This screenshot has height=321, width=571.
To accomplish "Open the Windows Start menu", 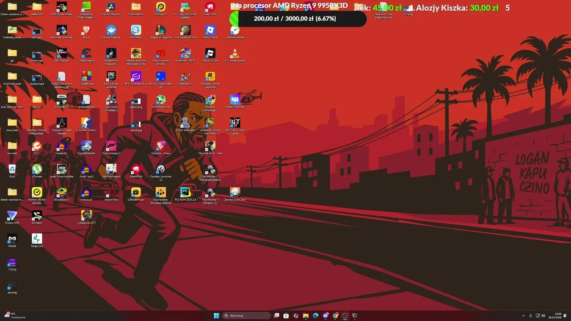I will [218, 315].
